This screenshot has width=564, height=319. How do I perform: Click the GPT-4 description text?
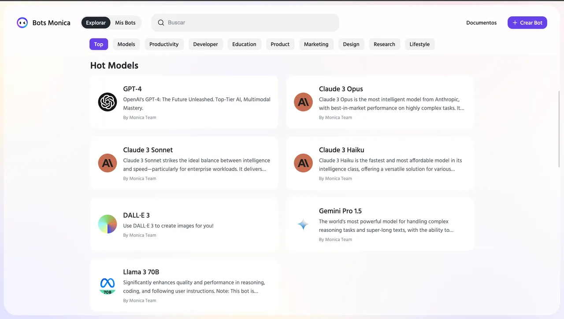pyautogui.click(x=197, y=104)
